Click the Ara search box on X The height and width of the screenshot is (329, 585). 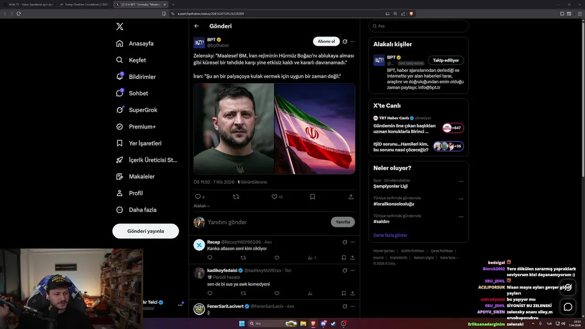418,26
